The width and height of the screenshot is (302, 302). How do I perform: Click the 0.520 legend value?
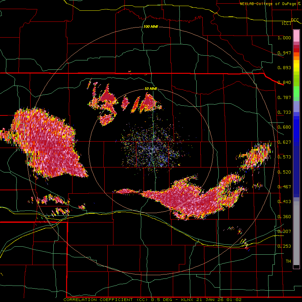pos(284,172)
